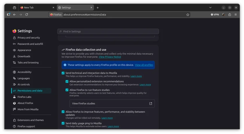The width and height of the screenshot is (244, 134).
Task: Click the Settings heading with the Firefox logo
Action: [x=22, y=31]
